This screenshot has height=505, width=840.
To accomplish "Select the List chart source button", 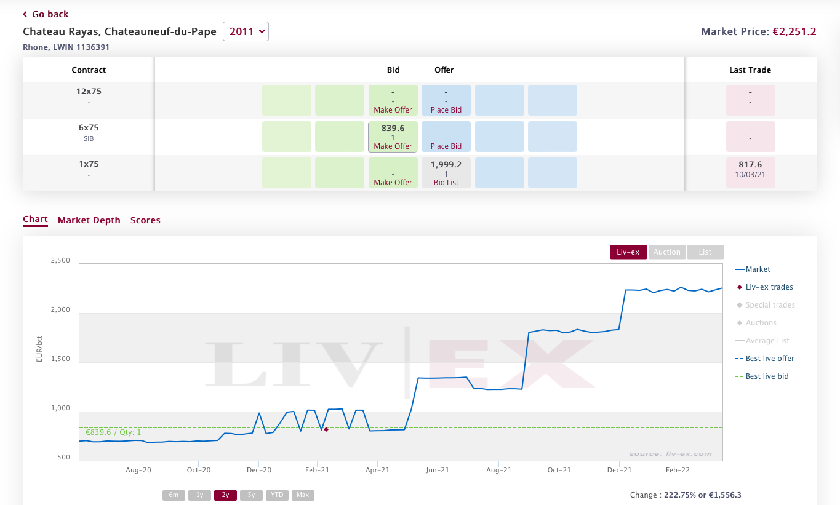I will pyautogui.click(x=705, y=252).
